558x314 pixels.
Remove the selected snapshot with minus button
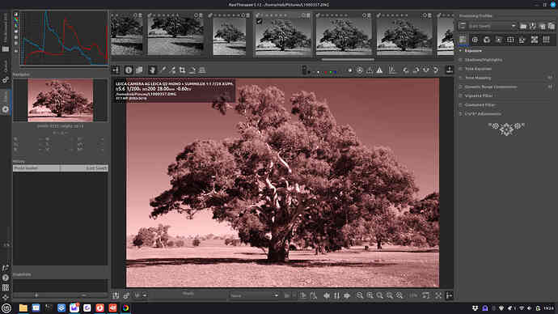pos(84,295)
